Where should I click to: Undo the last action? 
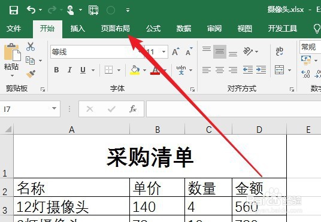[x=31, y=10]
